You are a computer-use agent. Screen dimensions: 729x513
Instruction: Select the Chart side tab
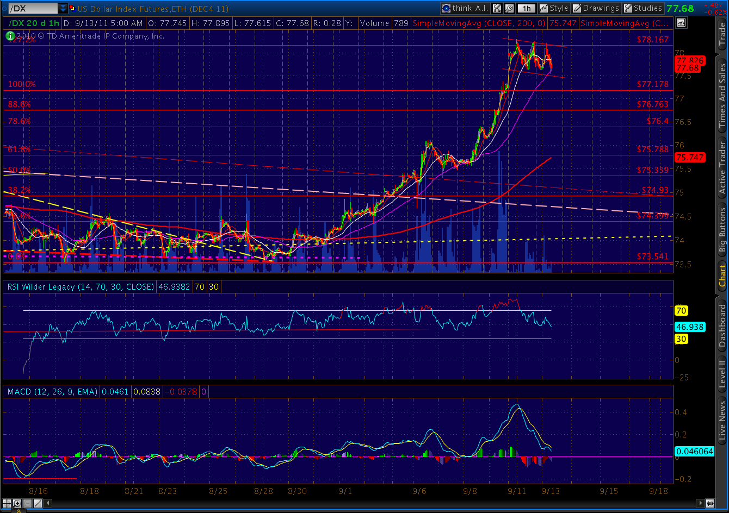[x=722, y=276]
